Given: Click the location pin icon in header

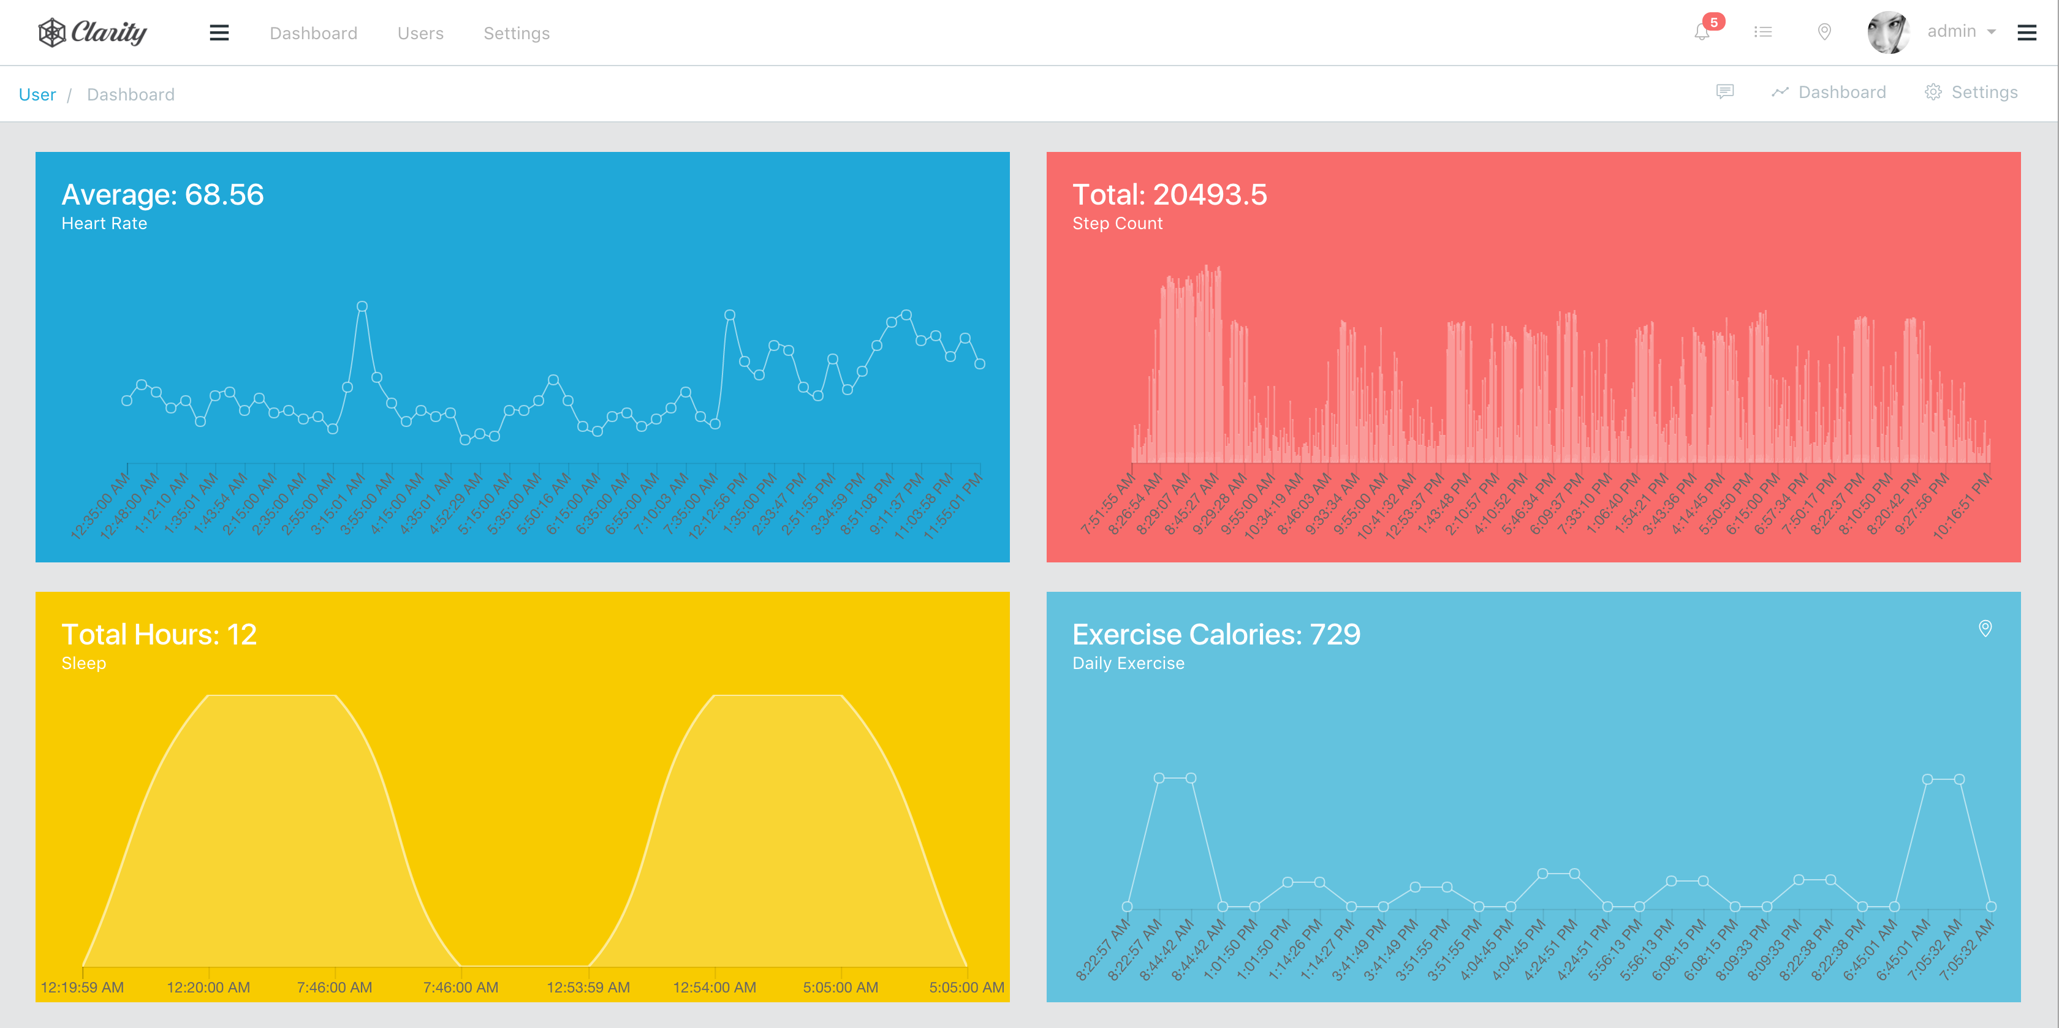Looking at the screenshot, I should (1824, 32).
